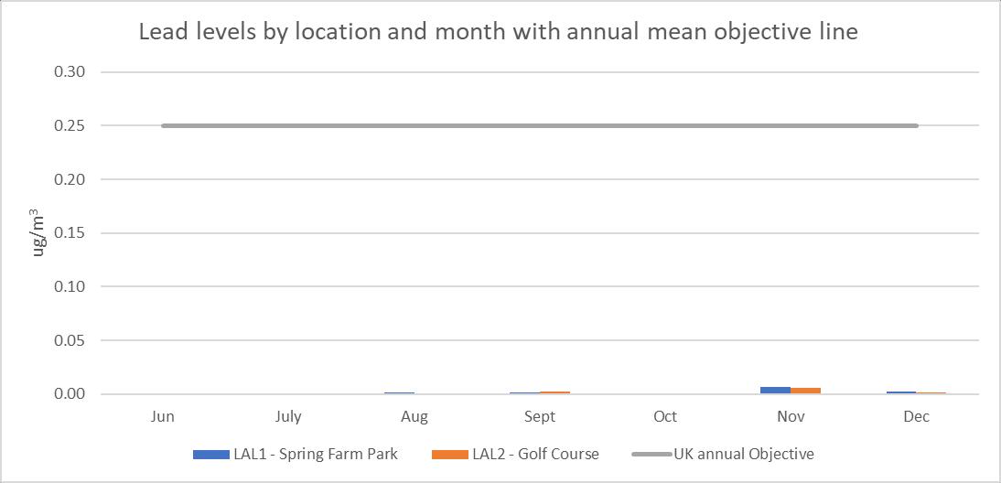The height and width of the screenshot is (483, 1001).
Task: Click the orange Sept bar
Action: [x=554, y=392]
